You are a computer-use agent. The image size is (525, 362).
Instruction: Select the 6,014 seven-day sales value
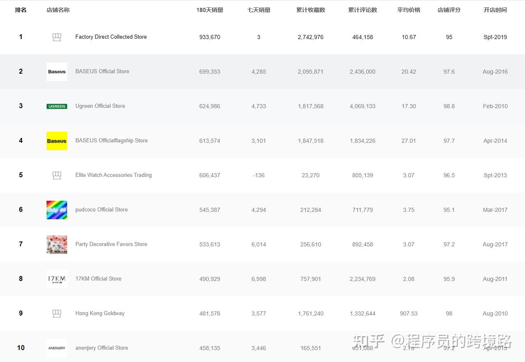259,244
